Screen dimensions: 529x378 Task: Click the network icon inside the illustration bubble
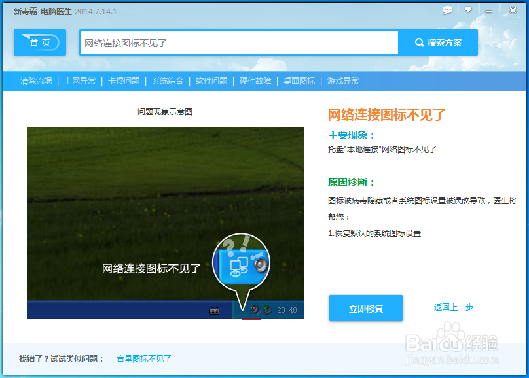[238, 267]
